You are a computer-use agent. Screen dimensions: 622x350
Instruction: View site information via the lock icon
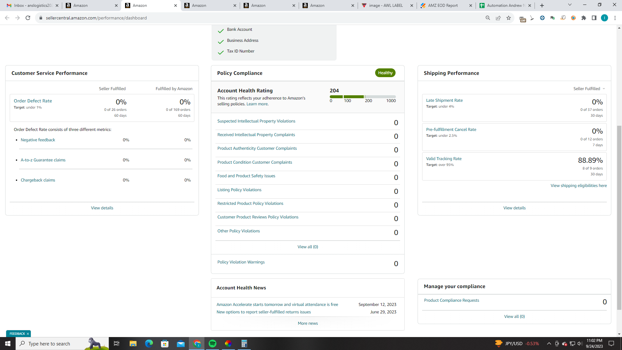coord(40,18)
